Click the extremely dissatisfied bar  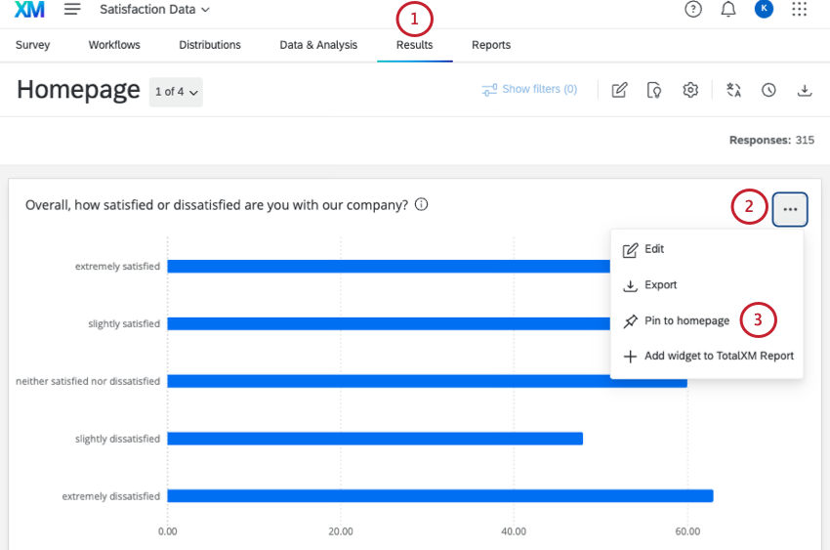click(x=439, y=496)
